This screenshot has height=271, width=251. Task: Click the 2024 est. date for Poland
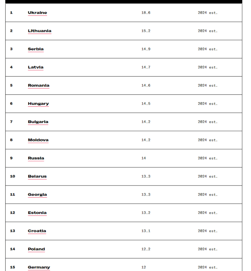click(208, 249)
